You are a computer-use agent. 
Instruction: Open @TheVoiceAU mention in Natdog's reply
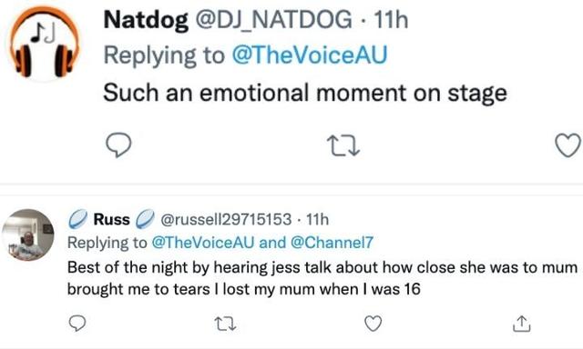(x=310, y=55)
